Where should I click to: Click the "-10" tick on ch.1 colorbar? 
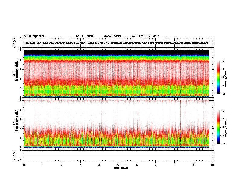point(223,94)
